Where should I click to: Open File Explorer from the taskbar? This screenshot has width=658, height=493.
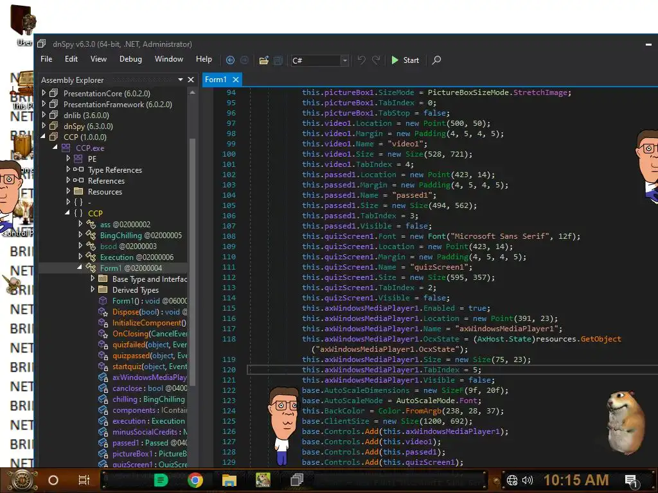(229, 480)
